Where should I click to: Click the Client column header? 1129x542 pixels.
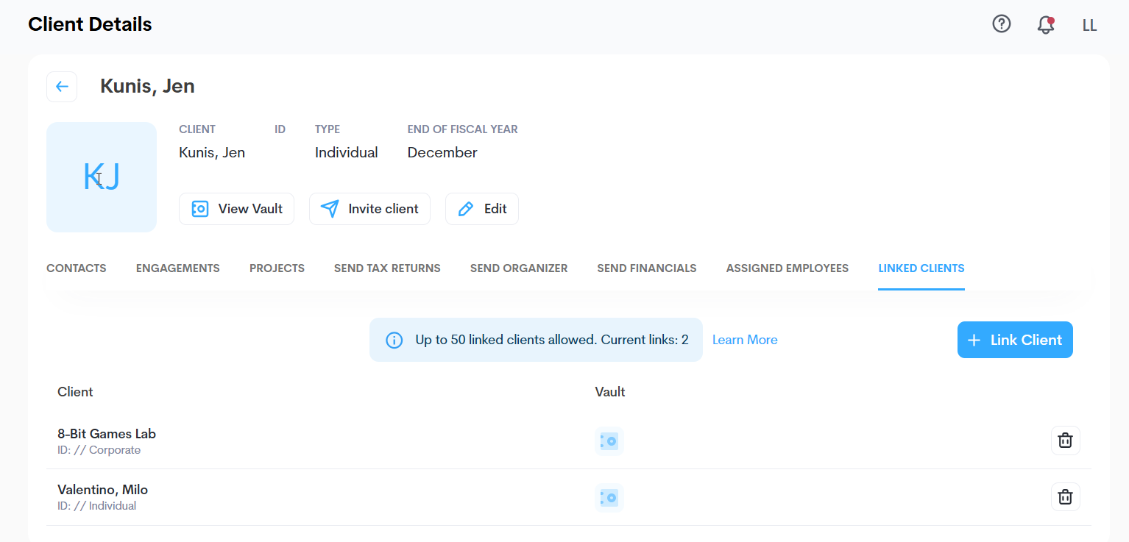click(75, 392)
